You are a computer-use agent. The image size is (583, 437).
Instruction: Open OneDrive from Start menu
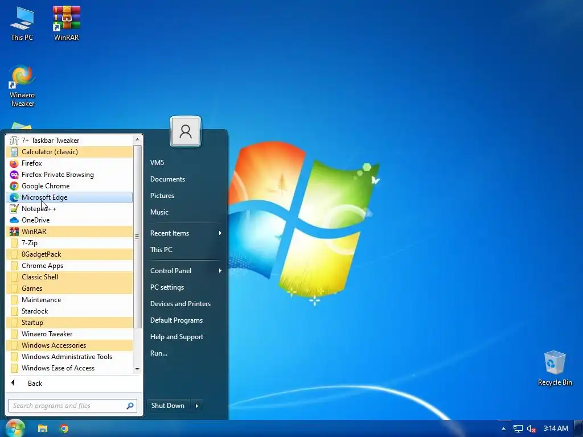[x=69, y=220]
